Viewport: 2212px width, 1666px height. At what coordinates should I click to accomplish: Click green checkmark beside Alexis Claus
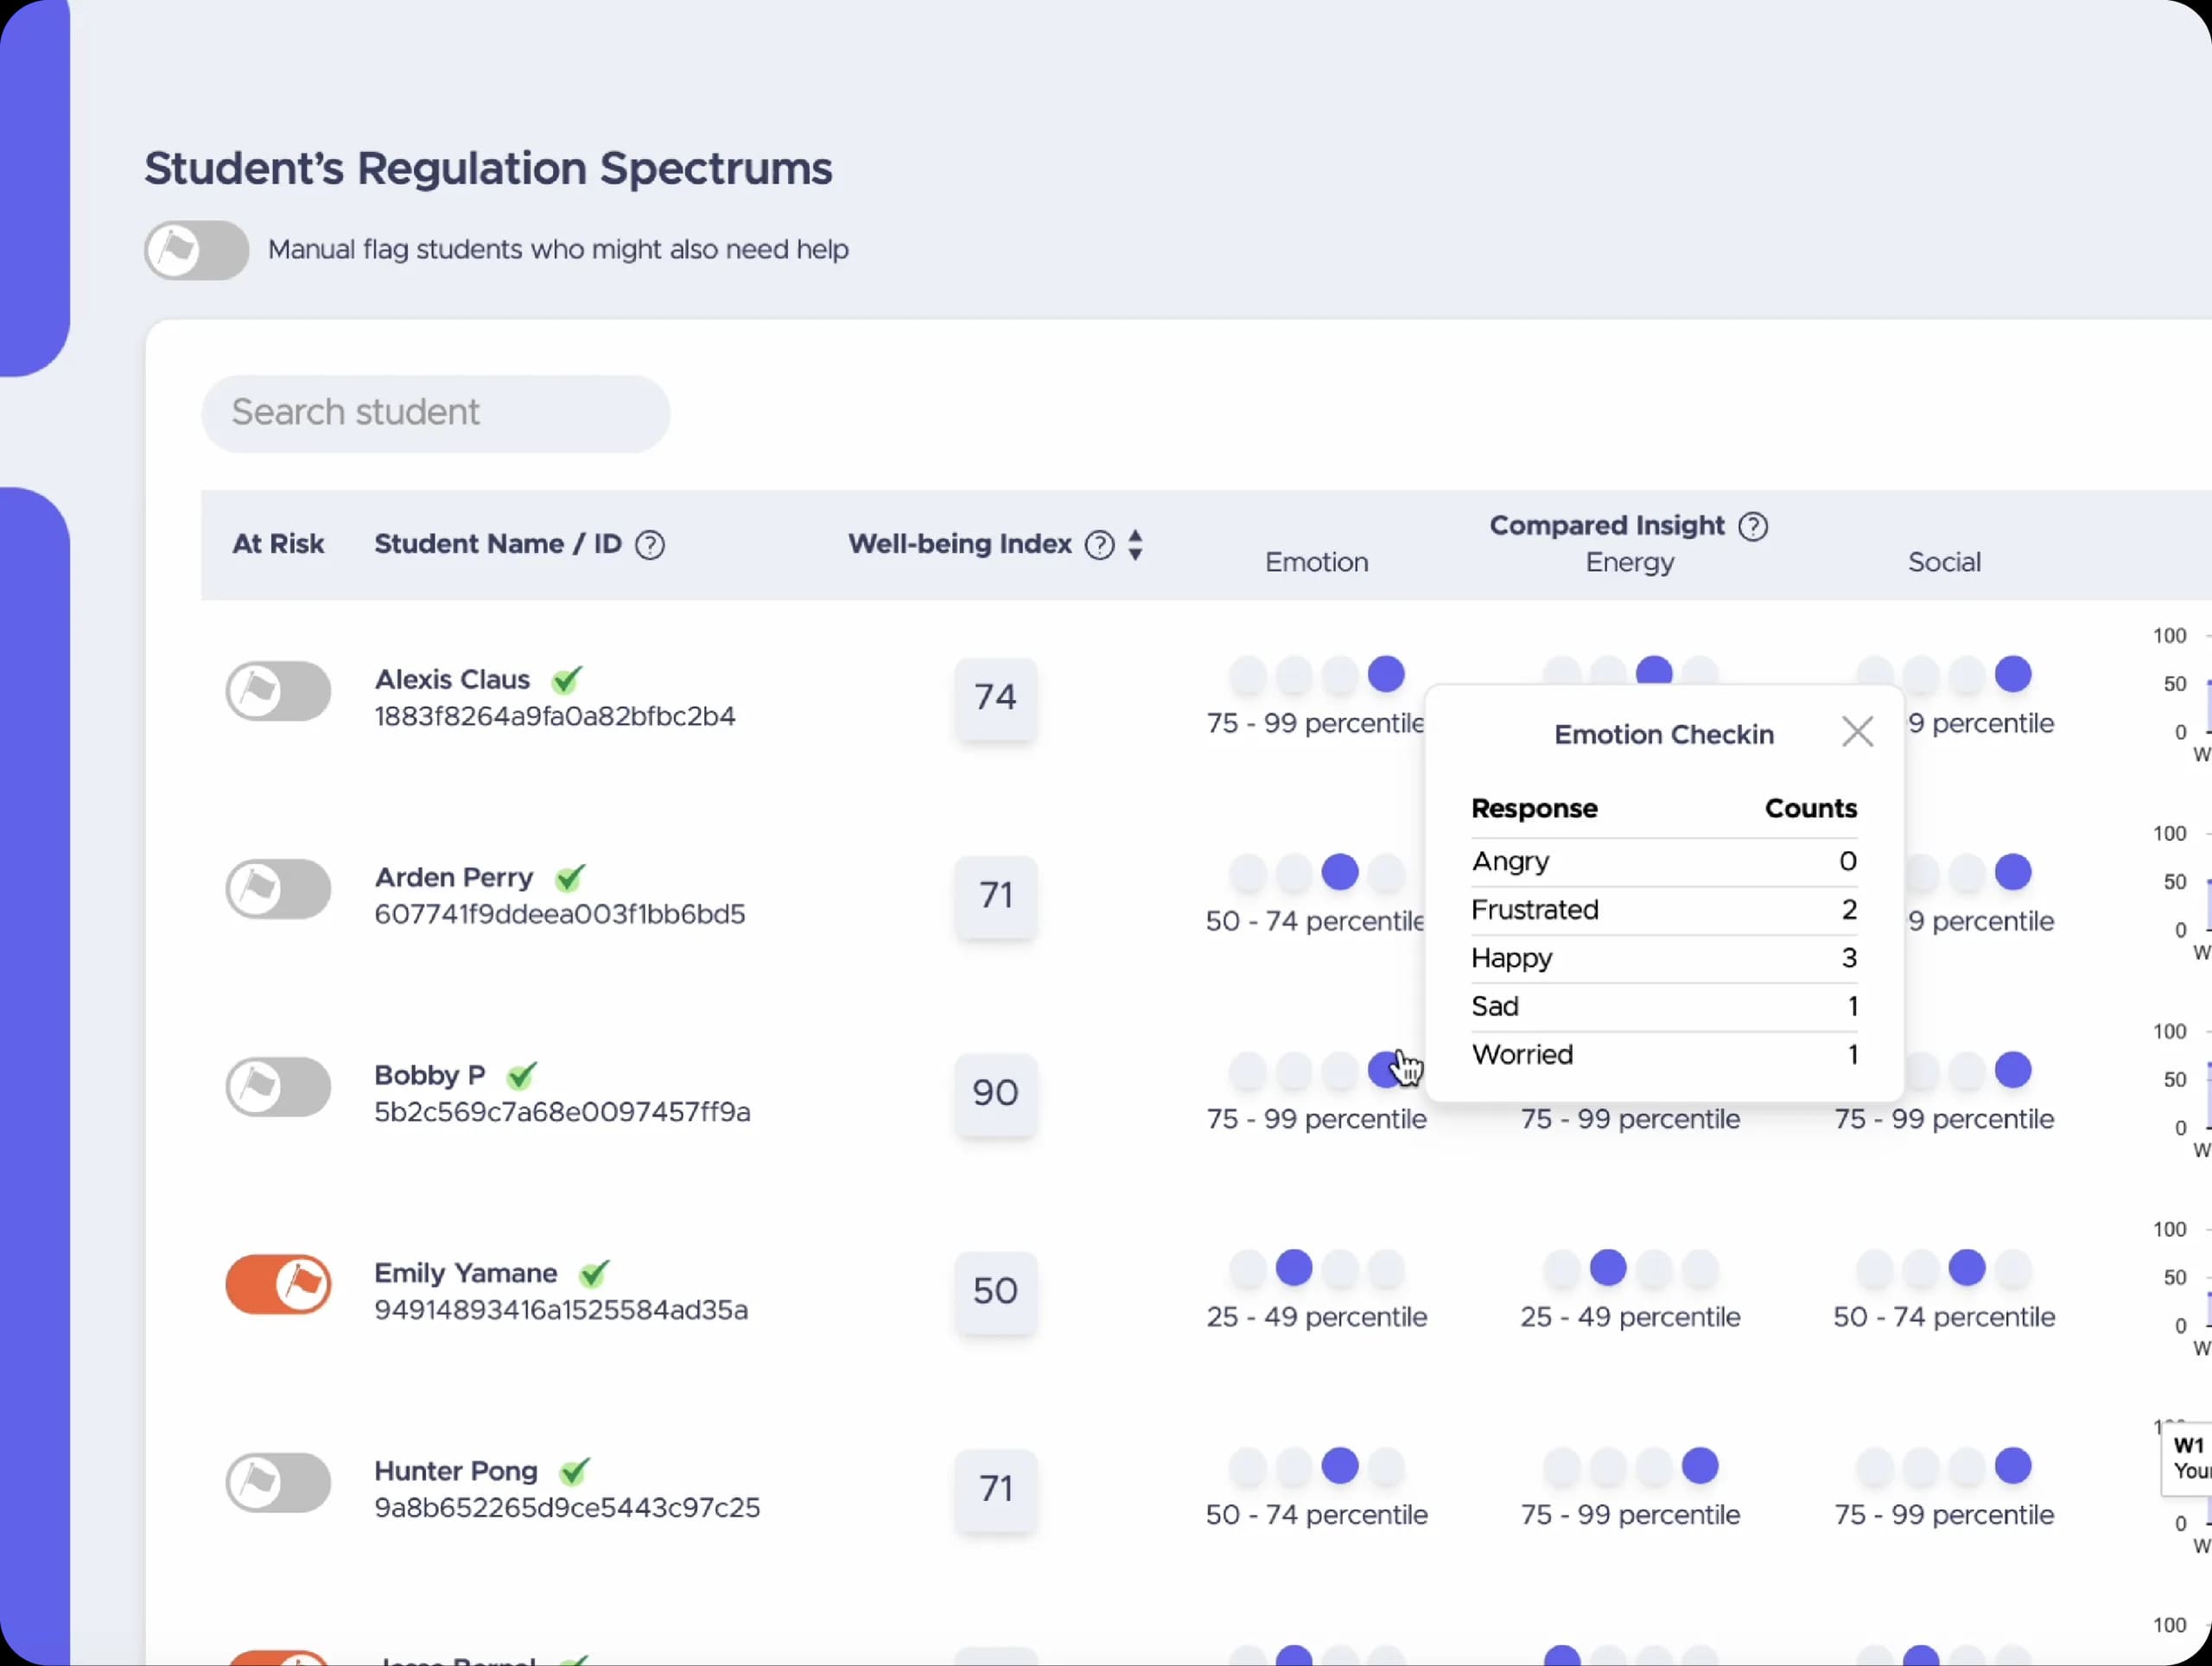567,679
